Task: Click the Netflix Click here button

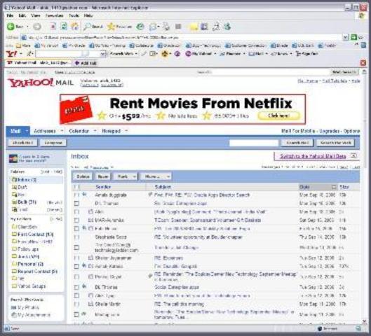Action: [x=278, y=115]
